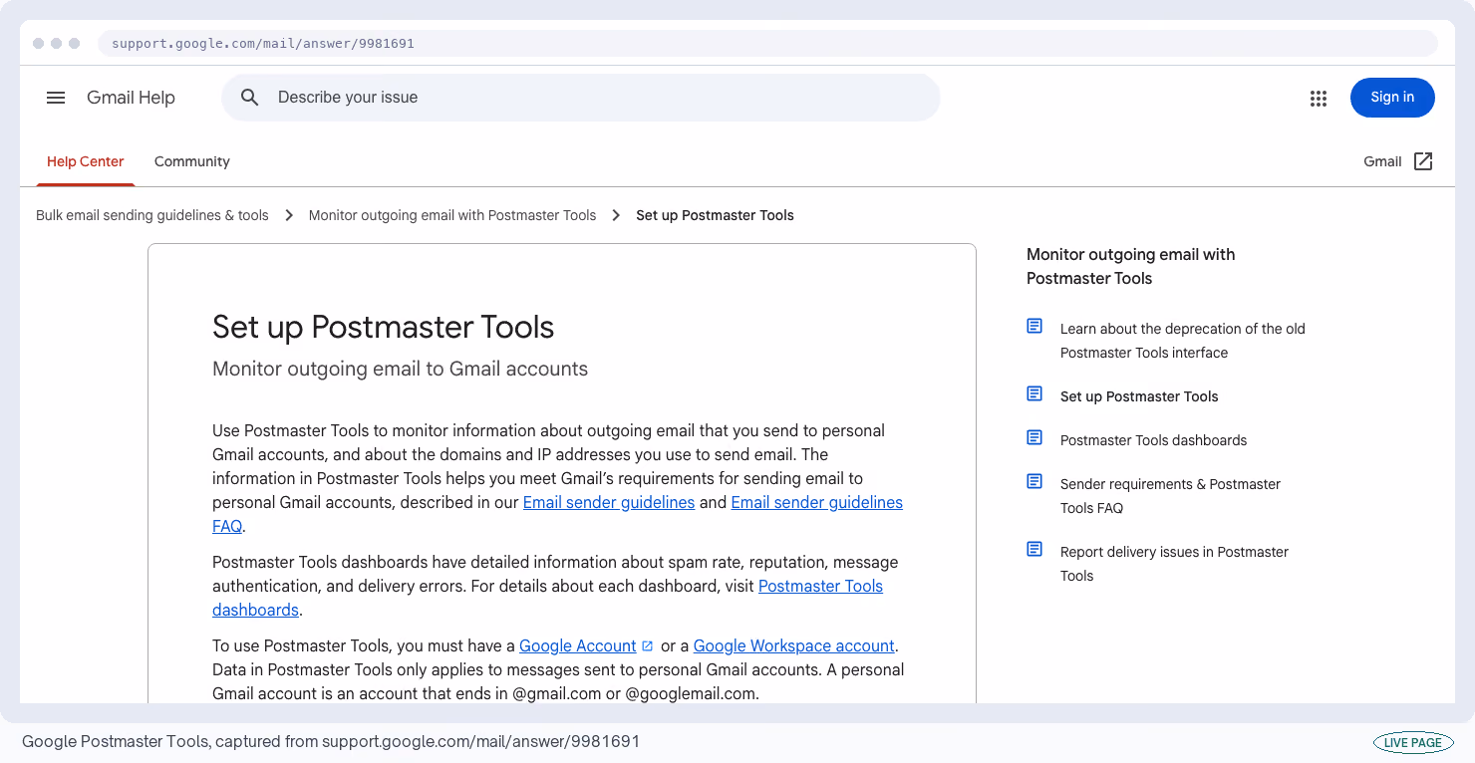This screenshot has width=1475, height=763.
Task: Click external-link icon after Google Account
Action: [647, 645]
